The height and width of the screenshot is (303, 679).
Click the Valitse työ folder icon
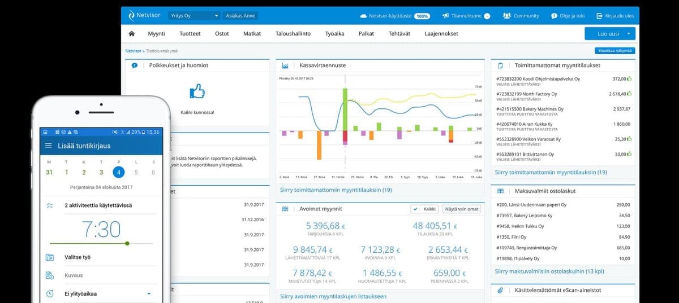(50, 257)
